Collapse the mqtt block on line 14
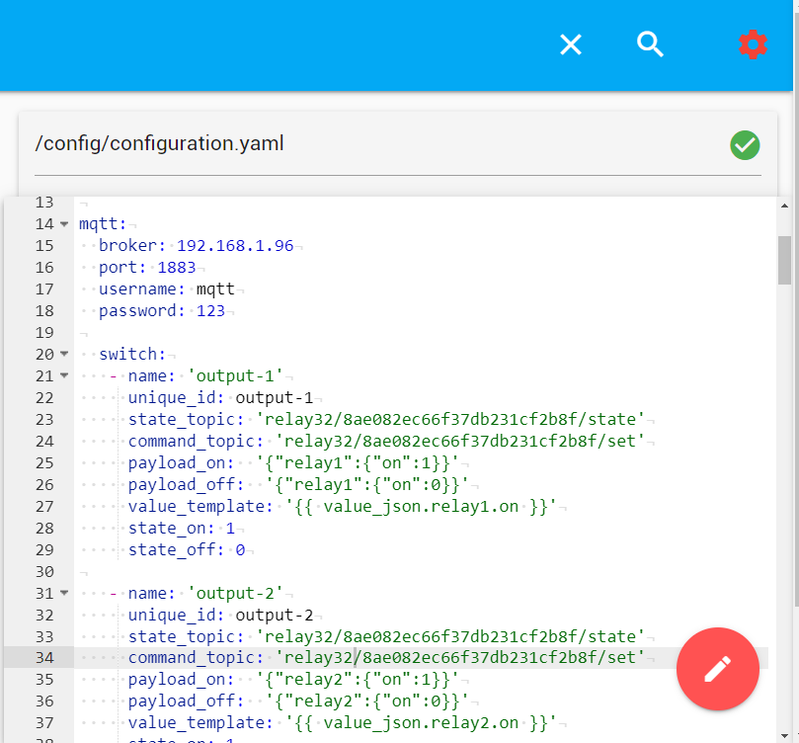The image size is (799, 743). (64, 224)
